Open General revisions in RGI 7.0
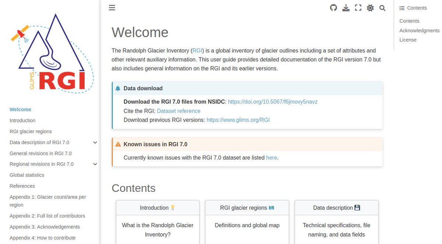This screenshot has height=244, width=442. [41, 153]
